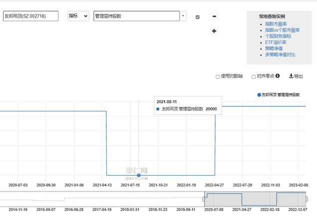Toggle the 对齐零点 checkbox
The image size is (317, 217).
254,77
